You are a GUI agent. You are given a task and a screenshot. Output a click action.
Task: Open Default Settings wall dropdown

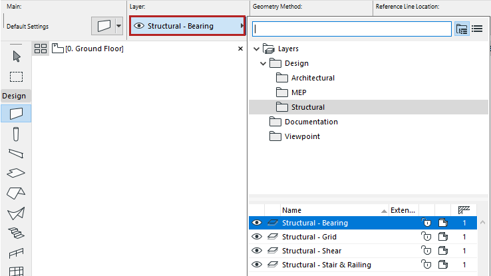118,27
